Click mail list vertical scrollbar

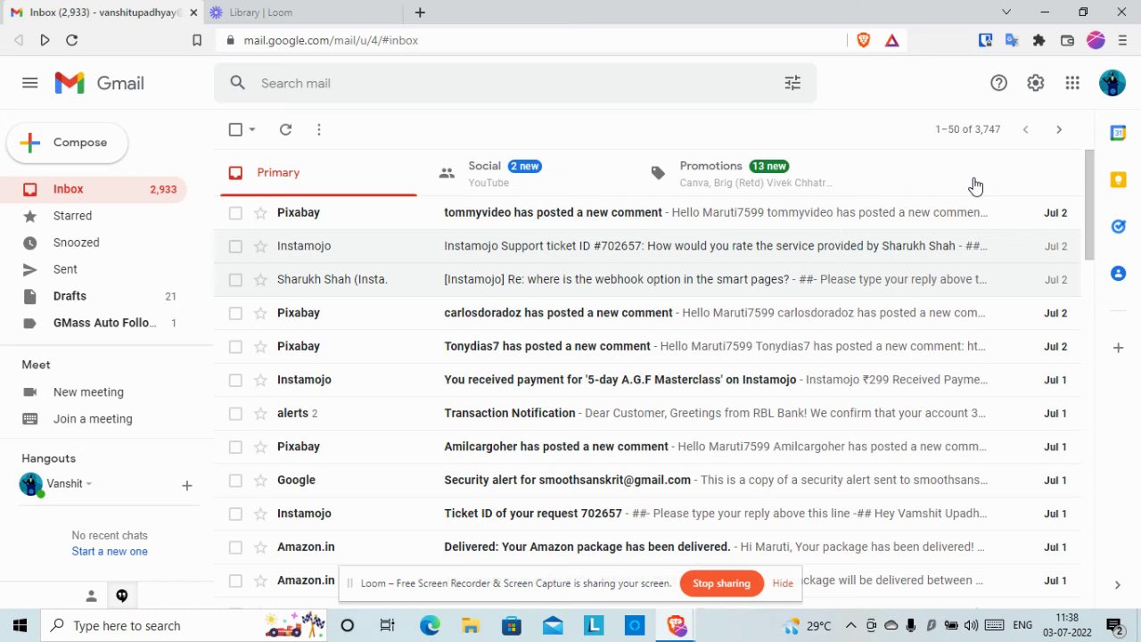[x=1089, y=205]
